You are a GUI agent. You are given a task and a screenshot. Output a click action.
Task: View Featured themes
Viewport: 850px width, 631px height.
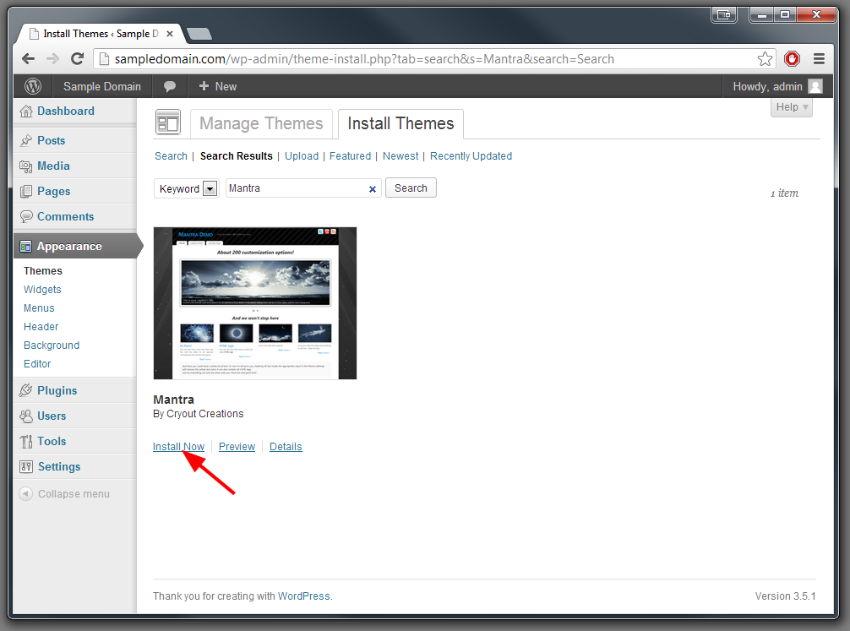coord(350,156)
